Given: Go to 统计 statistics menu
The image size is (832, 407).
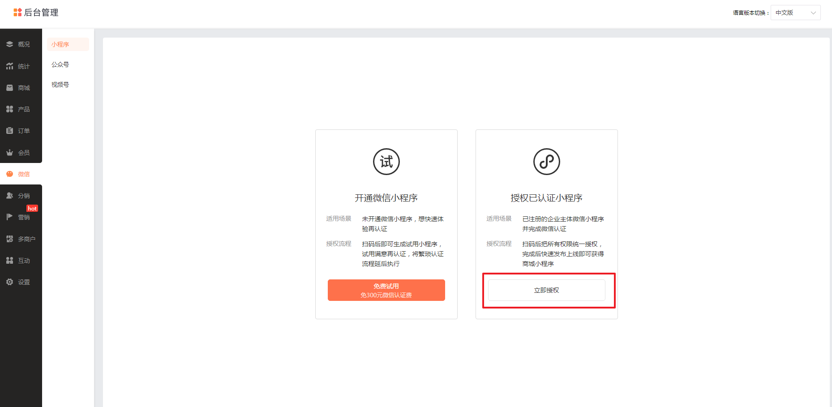Looking at the screenshot, I should pos(21,66).
